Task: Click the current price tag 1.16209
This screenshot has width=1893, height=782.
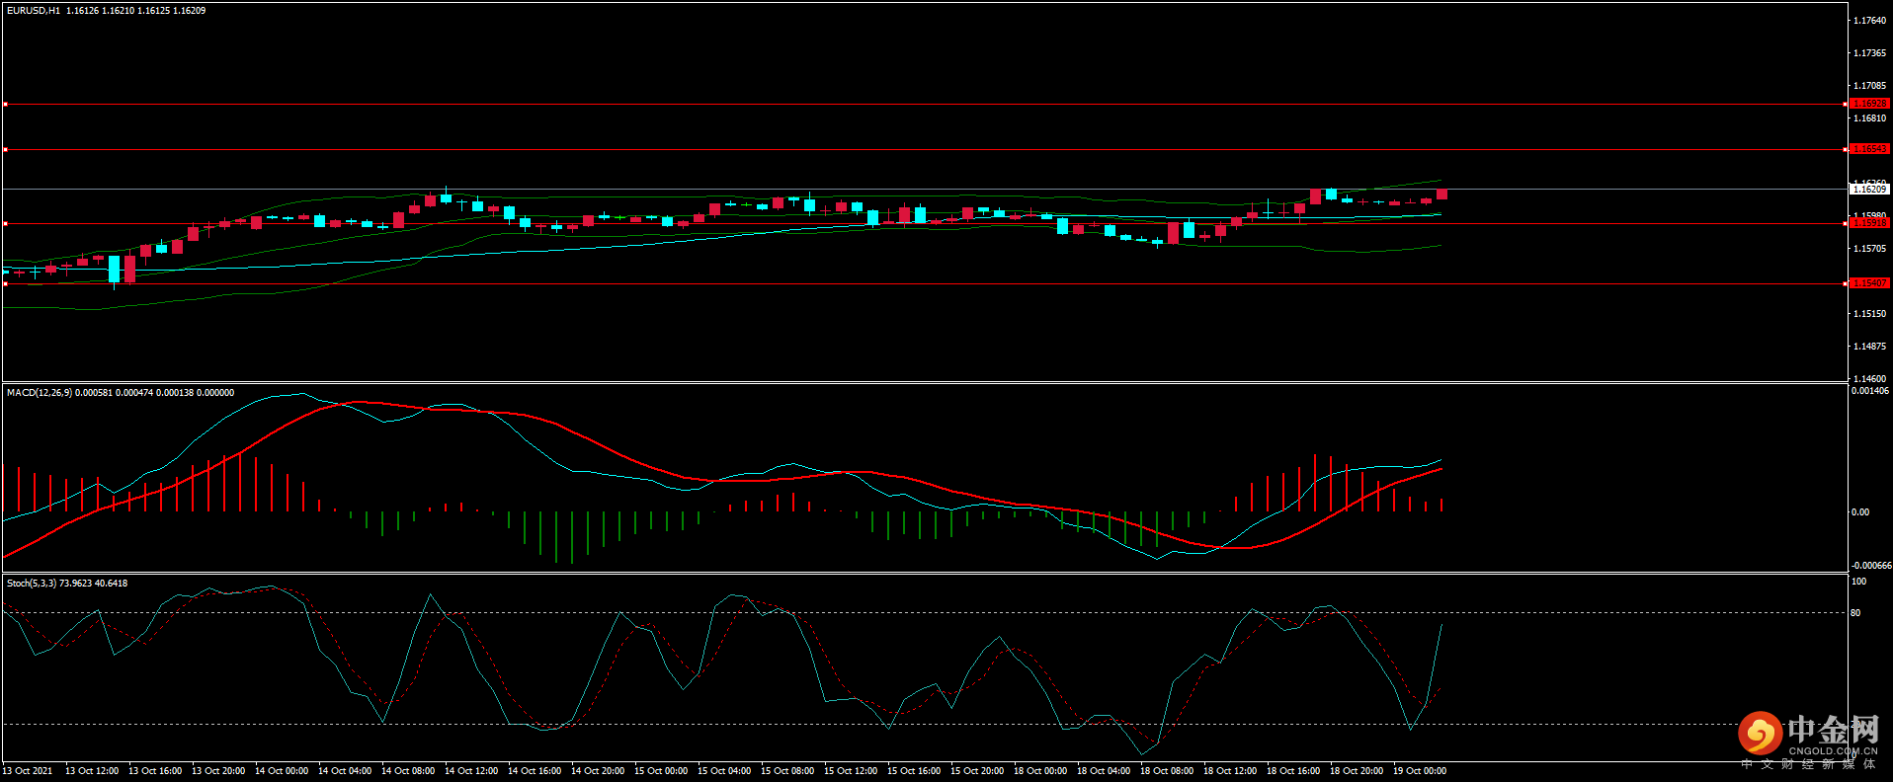Action: click(x=1869, y=189)
